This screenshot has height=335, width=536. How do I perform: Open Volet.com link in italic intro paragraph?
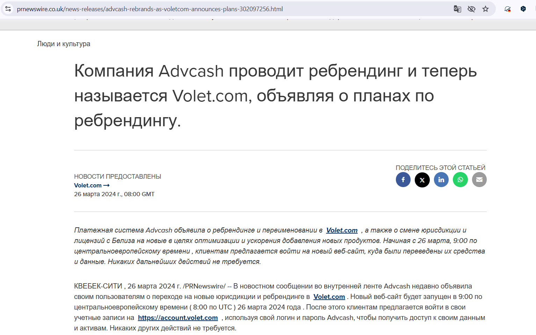click(342, 230)
